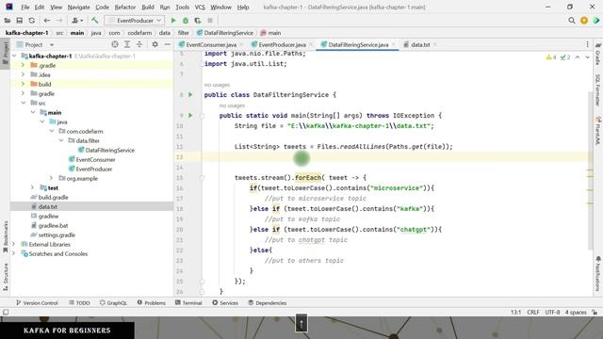603x339 pixels.
Task: Click the Forward navigation arrow
Action: click(x=59, y=21)
